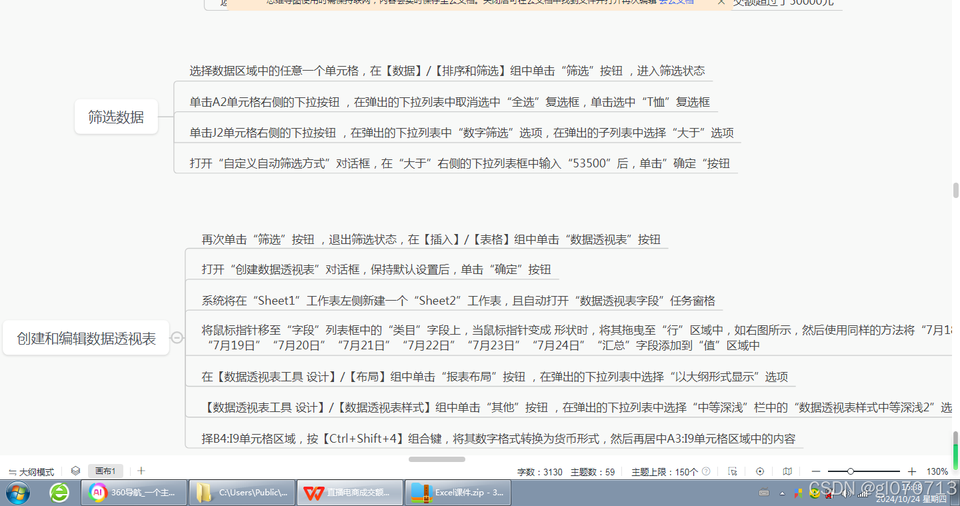Open the canvas layers list icon
The width and height of the screenshot is (960, 506).
point(75,471)
